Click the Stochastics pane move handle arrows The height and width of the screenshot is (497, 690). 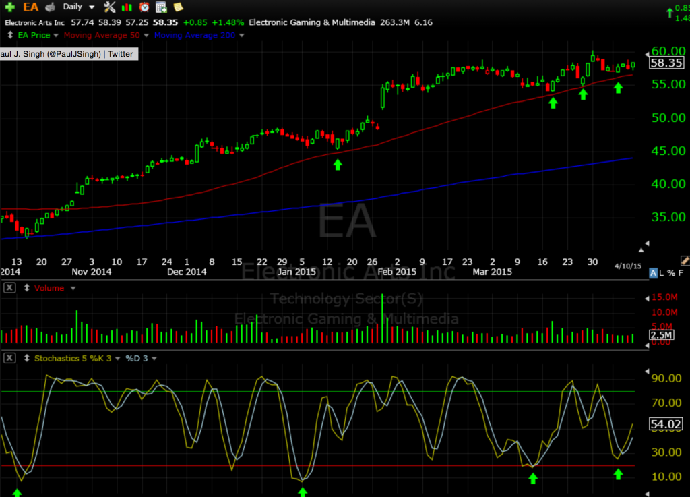[x=26, y=358]
